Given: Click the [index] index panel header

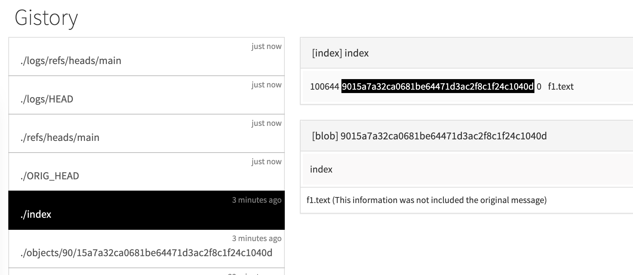Looking at the screenshot, I should tap(340, 53).
